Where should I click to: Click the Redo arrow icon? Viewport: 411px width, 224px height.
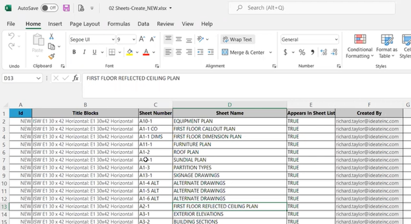[11, 46]
